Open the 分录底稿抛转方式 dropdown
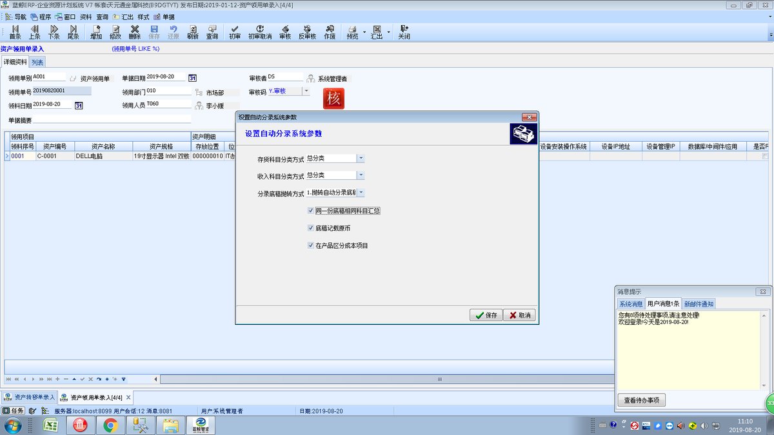The width and height of the screenshot is (774, 435). pos(361,193)
